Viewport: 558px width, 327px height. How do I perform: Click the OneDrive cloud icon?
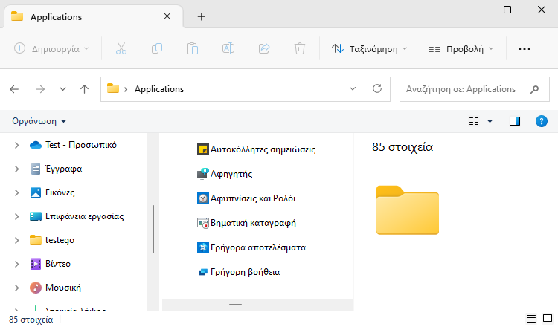click(x=36, y=145)
